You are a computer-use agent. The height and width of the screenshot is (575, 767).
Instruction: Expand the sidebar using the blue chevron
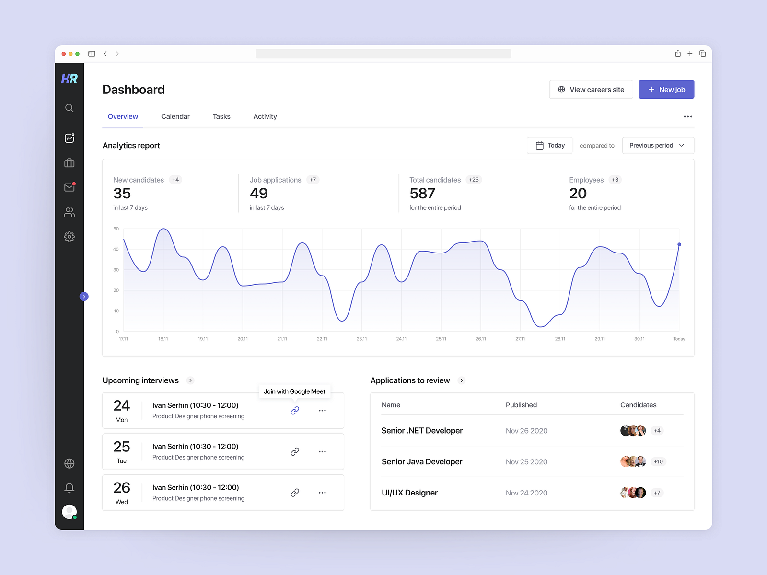(x=84, y=296)
